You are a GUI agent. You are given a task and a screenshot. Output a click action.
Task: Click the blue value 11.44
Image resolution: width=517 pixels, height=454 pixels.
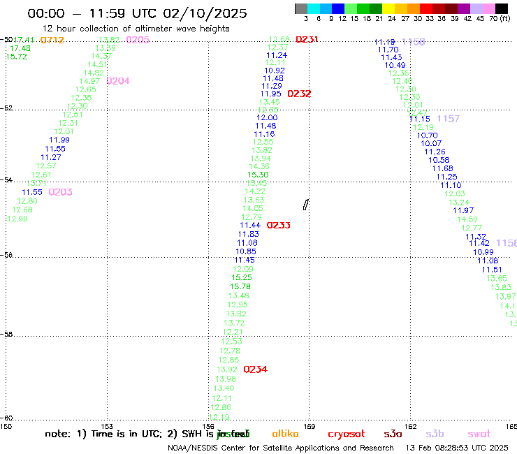[250, 225]
